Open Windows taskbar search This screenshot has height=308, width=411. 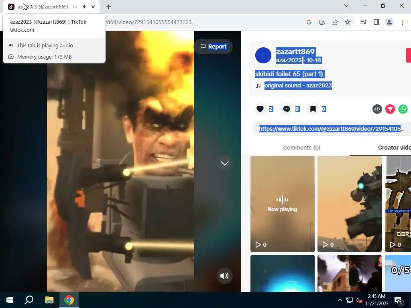click(x=29, y=300)
